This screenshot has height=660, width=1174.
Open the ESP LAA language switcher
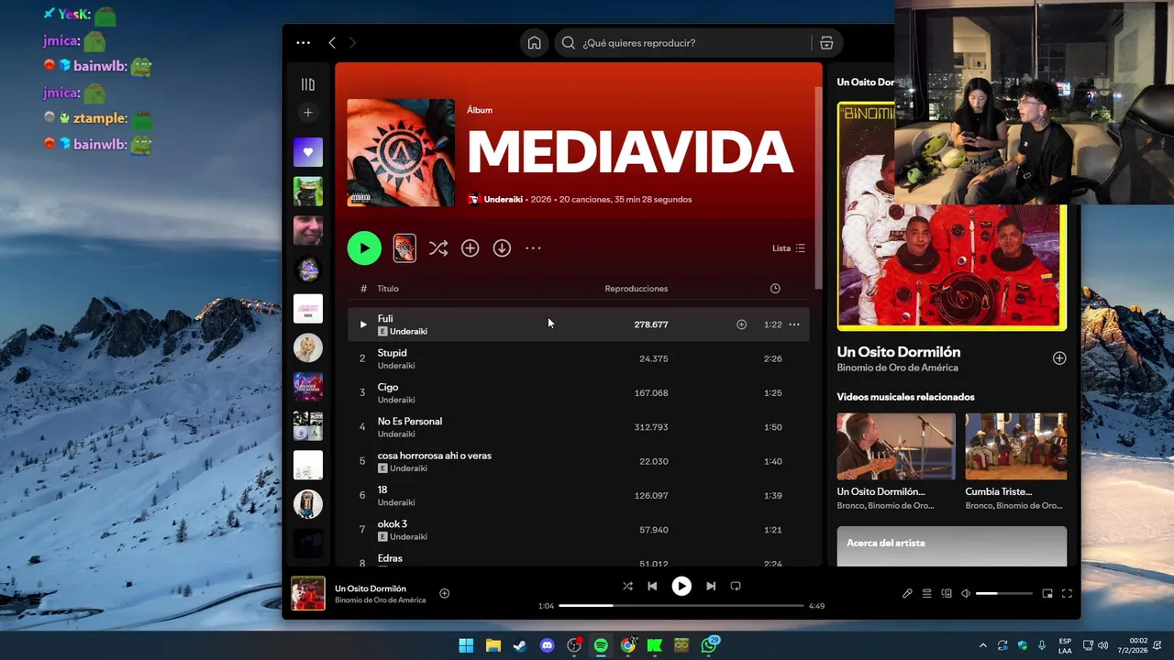pyautogui.click(x=1065, y=645)
